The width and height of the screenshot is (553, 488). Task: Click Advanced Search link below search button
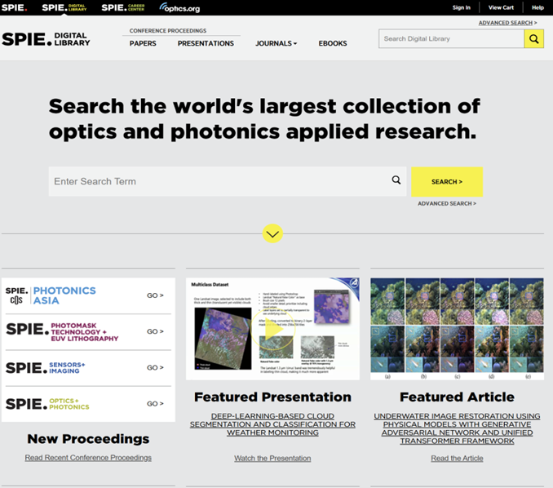click(446, 203)
